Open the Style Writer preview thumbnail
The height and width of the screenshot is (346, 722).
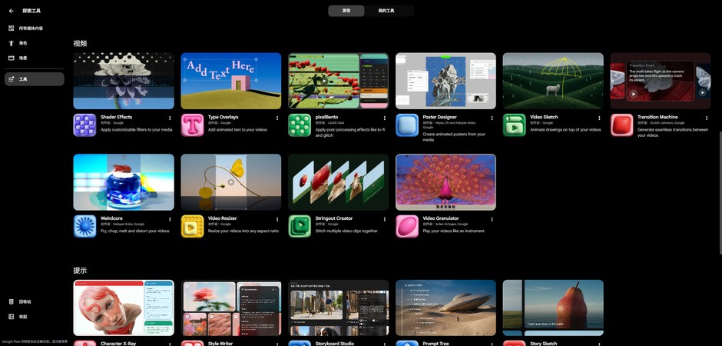(231, 308)
